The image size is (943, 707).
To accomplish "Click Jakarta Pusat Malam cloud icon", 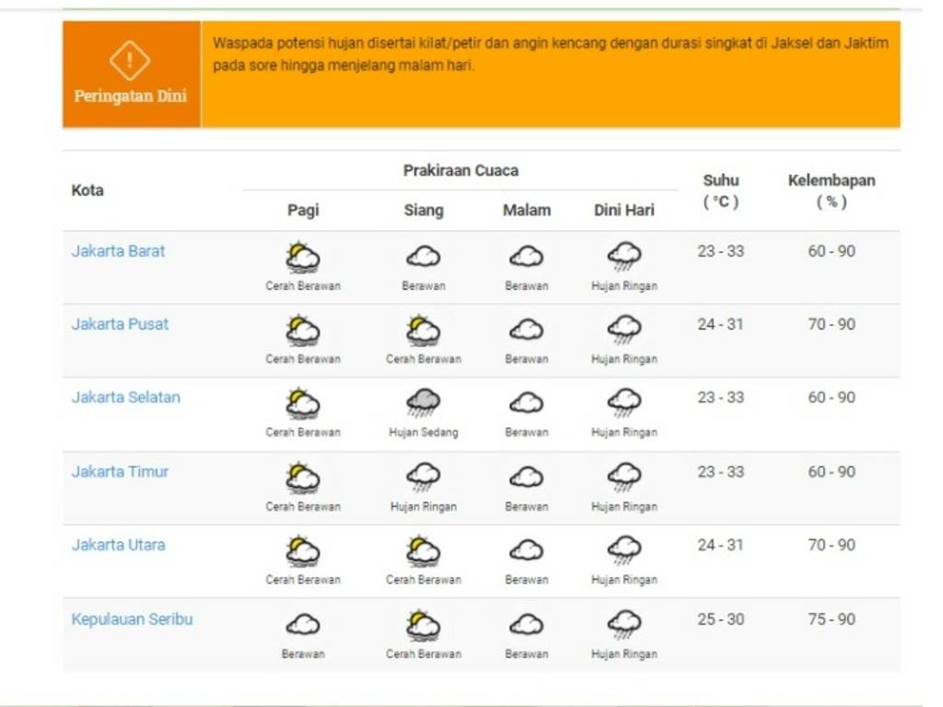I will [526, 330].
